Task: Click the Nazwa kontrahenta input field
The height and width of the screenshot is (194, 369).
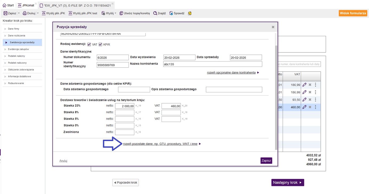Action: coord(212,64)
